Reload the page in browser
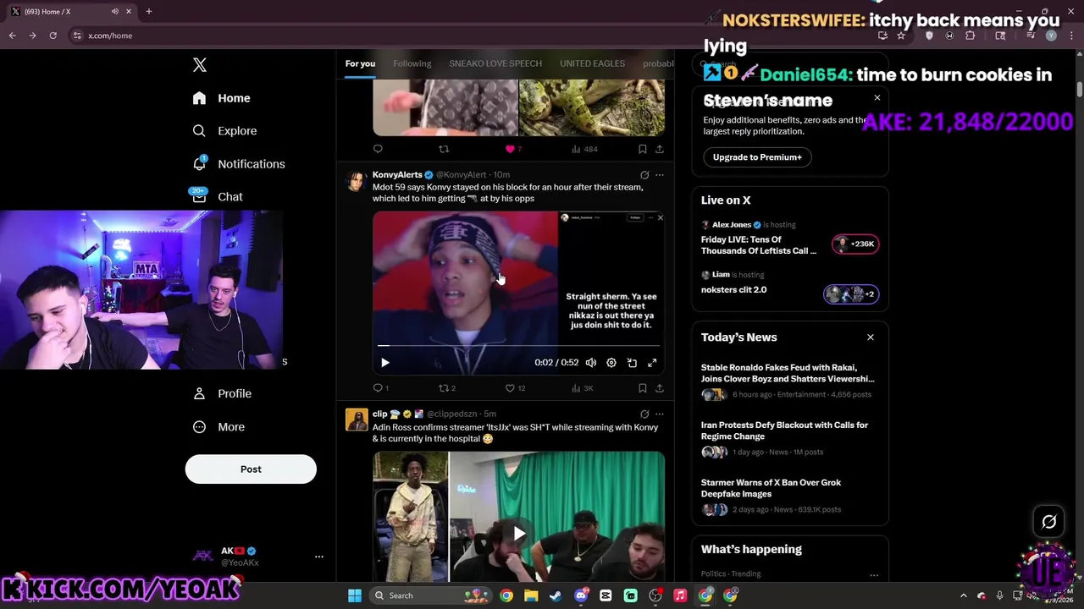Viewport: 1084px width, 609px height. click(53, 36)
